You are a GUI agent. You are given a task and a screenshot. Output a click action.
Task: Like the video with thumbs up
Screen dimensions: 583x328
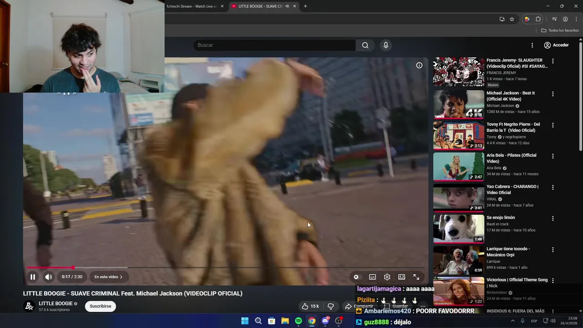pos(310,306)
